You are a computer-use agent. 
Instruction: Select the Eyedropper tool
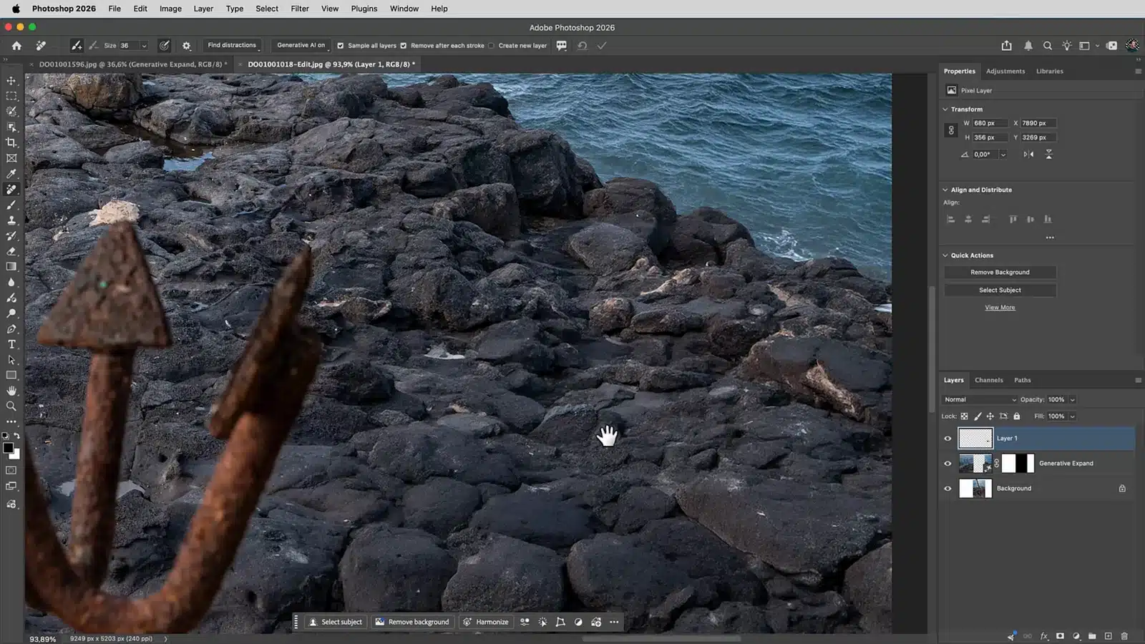[11, 174]
